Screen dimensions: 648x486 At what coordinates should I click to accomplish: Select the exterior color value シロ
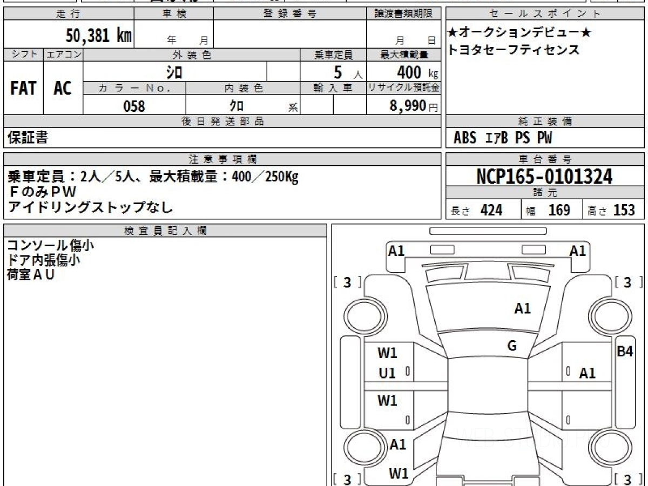[175, 71]
